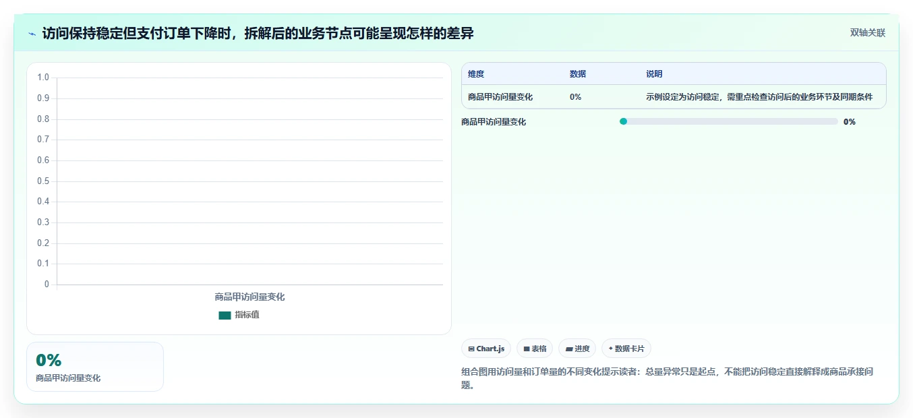Click the 0.5 y-axis tick label

click(43, 181)
